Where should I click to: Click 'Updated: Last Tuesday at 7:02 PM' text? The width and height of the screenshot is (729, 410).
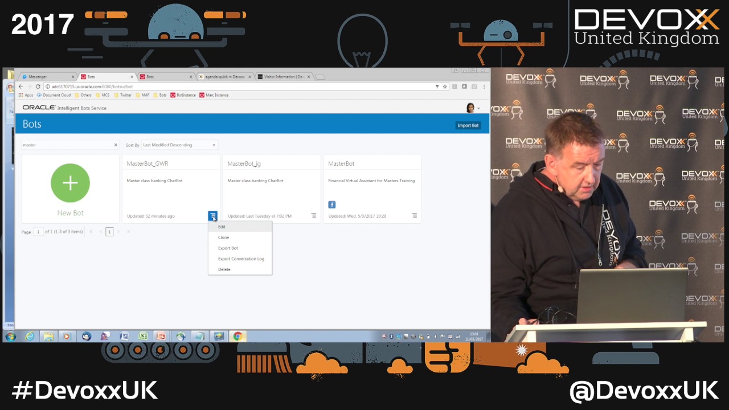260,216
